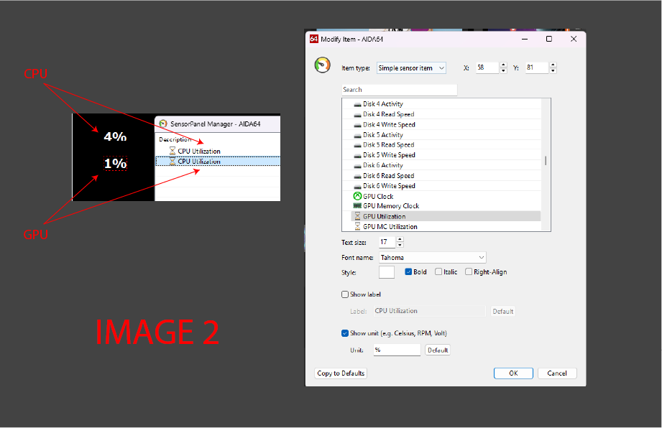Click drive icon next to Disk 6 Activity

pos(358,165)
